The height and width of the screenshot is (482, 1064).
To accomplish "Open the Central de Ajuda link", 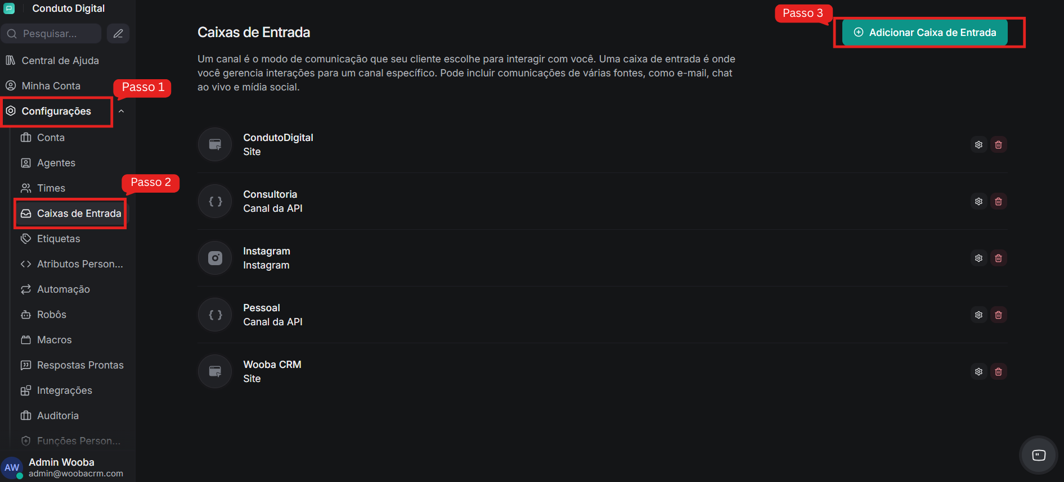I will (60, 61).
